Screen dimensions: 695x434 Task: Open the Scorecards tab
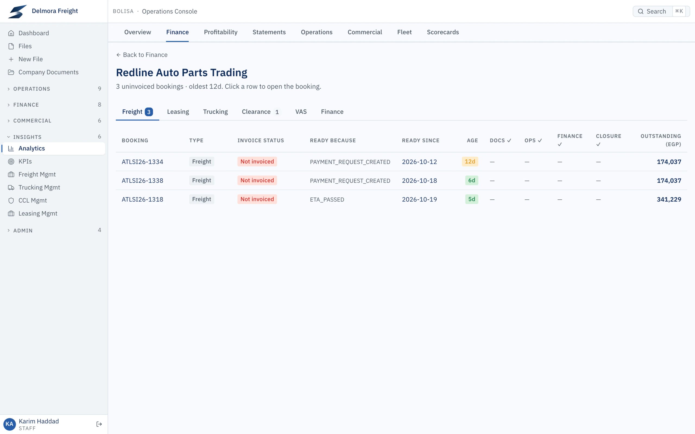[443, 32]
